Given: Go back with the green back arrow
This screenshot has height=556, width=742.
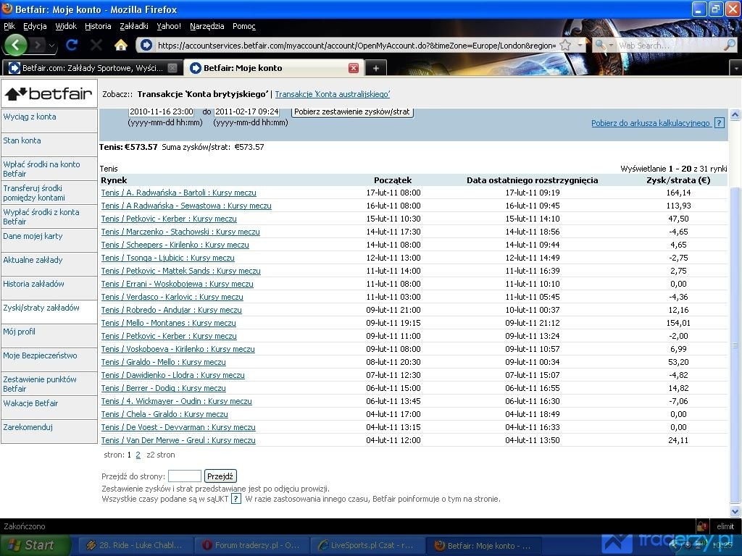Looking at the screenshot, I should click(x=16, y=46).
